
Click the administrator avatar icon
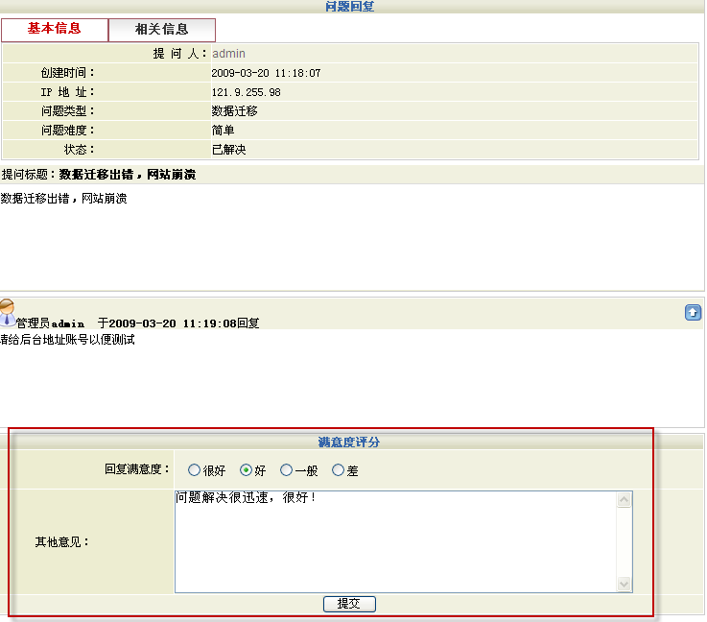[x=8, y=313]
